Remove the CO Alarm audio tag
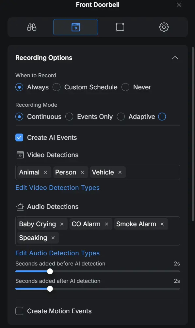The width and height of the screenshot is (195, 328). click(x=106, y=224)
